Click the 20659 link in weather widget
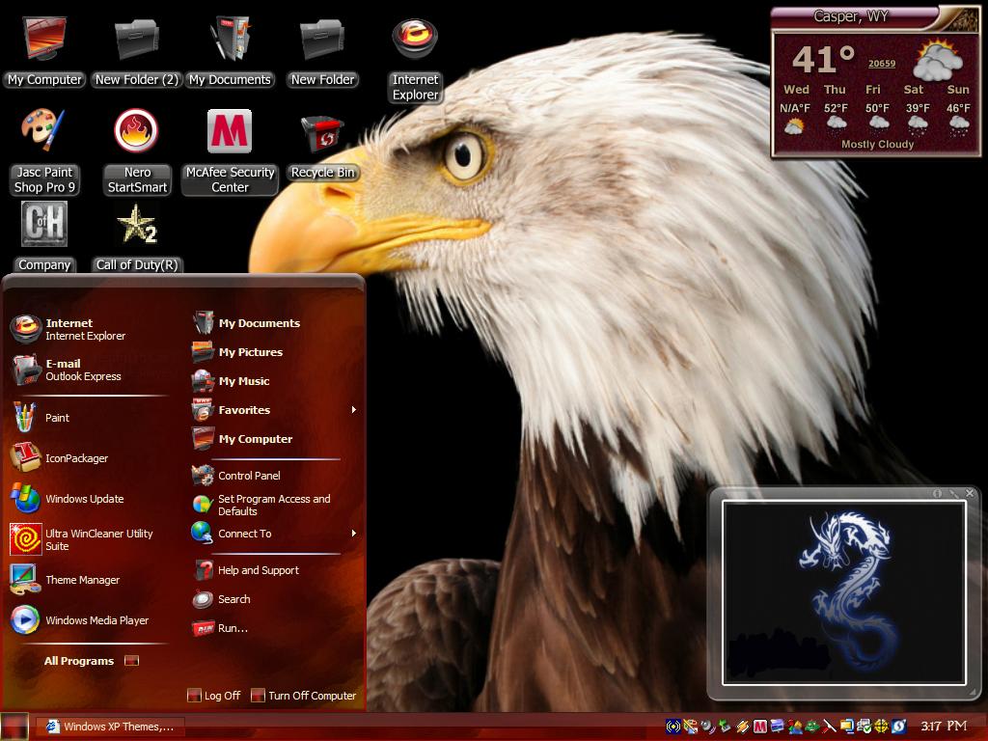988x741 pixels. click(x=882, y=63)
